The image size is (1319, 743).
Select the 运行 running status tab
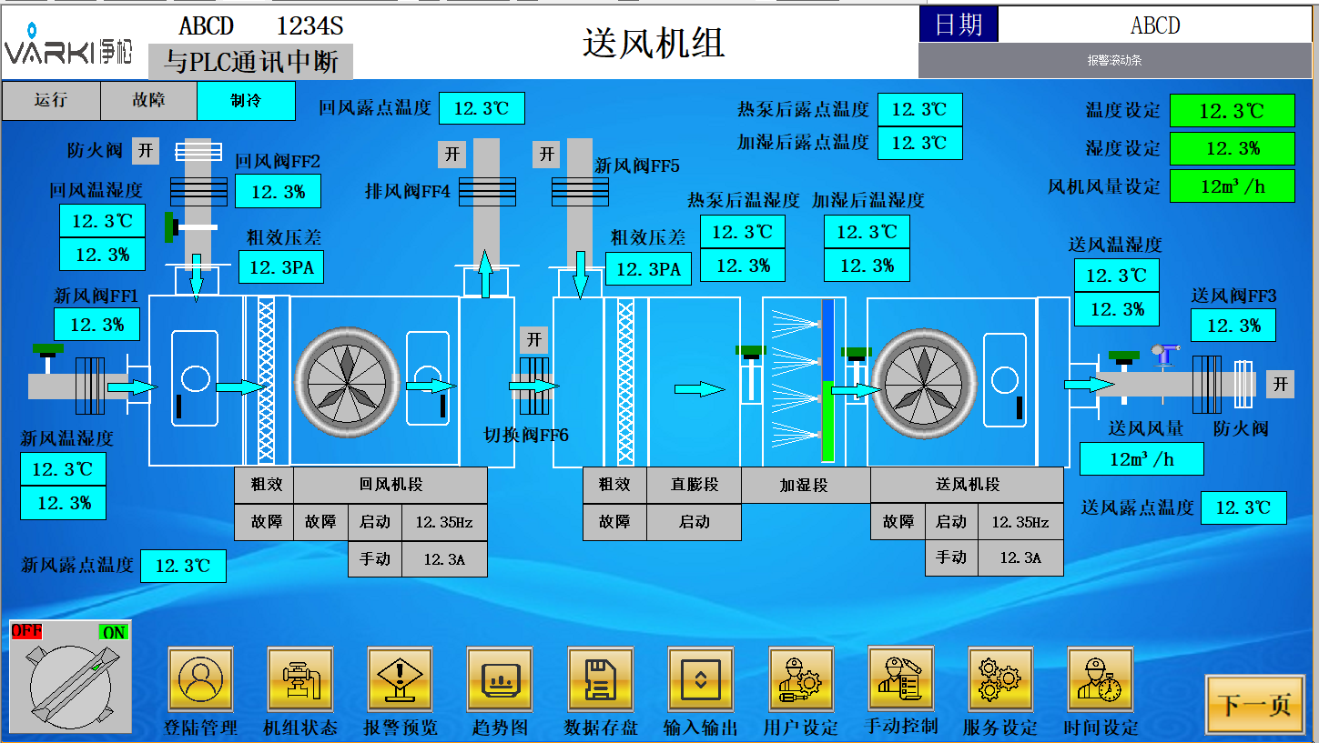pyautogui.click(x=51, y=101)
